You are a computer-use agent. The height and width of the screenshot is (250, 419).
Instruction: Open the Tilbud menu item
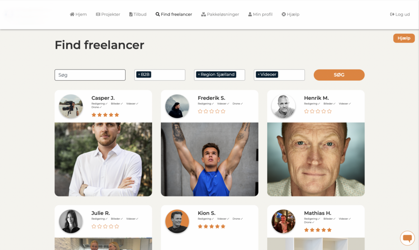pos(137,14)
